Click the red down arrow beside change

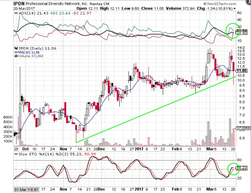point(235,9)
